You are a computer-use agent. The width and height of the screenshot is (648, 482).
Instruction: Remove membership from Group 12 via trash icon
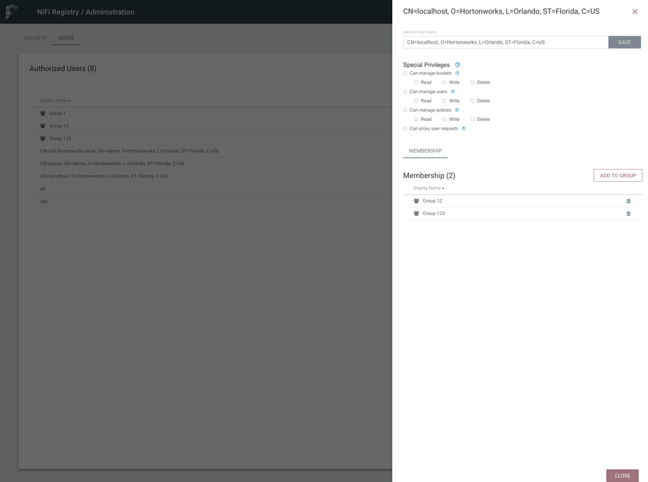point(628,201)
